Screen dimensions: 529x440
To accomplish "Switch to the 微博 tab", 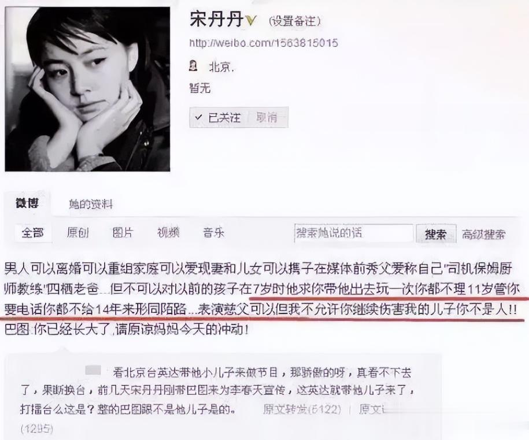I will (x=27, y=203).
